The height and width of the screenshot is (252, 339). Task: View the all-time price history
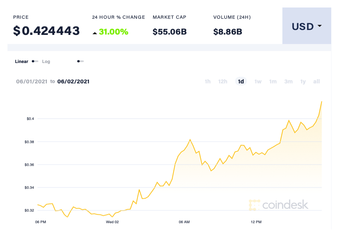[317, 81]
